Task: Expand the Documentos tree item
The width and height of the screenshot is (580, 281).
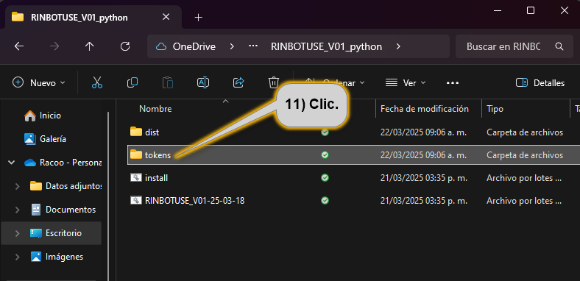Action: [18, 210]
